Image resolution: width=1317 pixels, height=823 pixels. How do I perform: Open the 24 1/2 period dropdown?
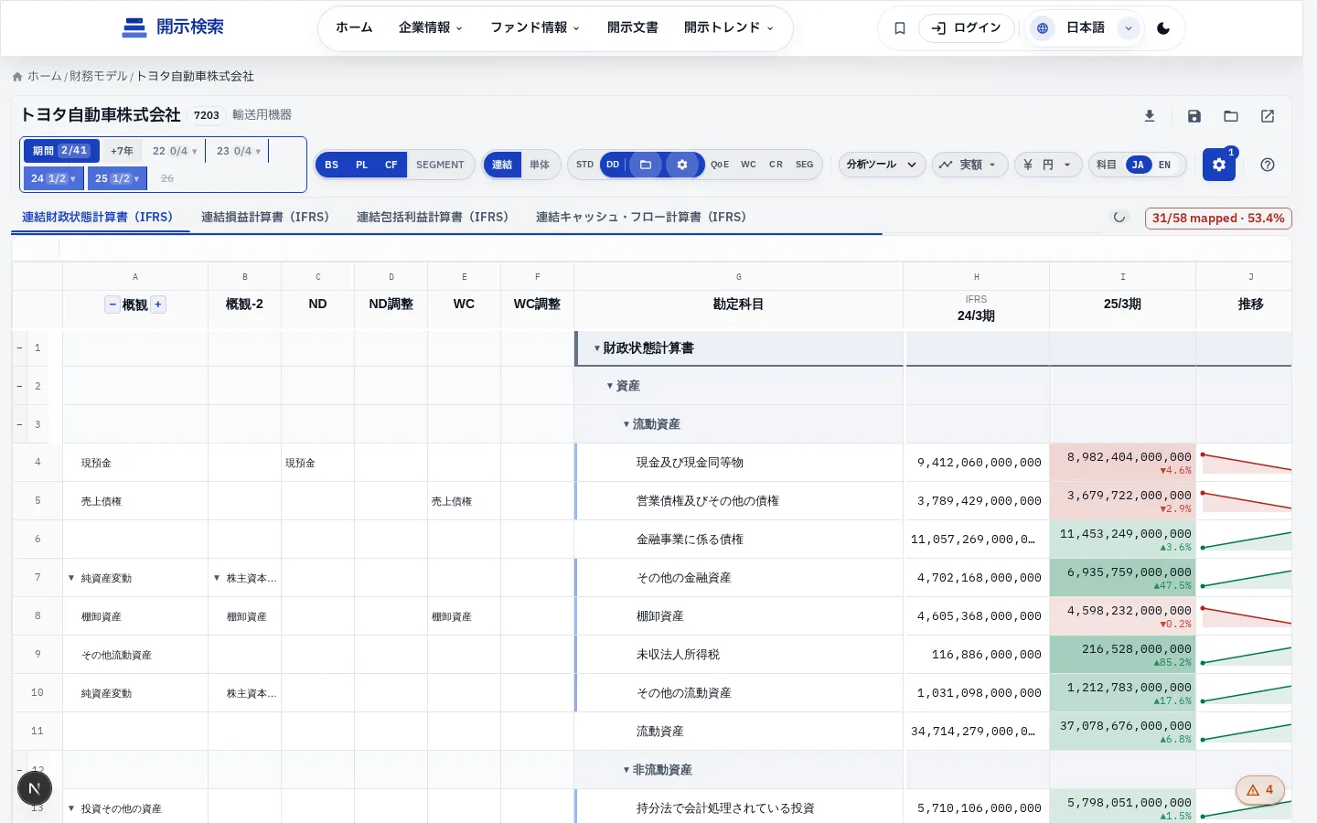[x=53, y=178]
